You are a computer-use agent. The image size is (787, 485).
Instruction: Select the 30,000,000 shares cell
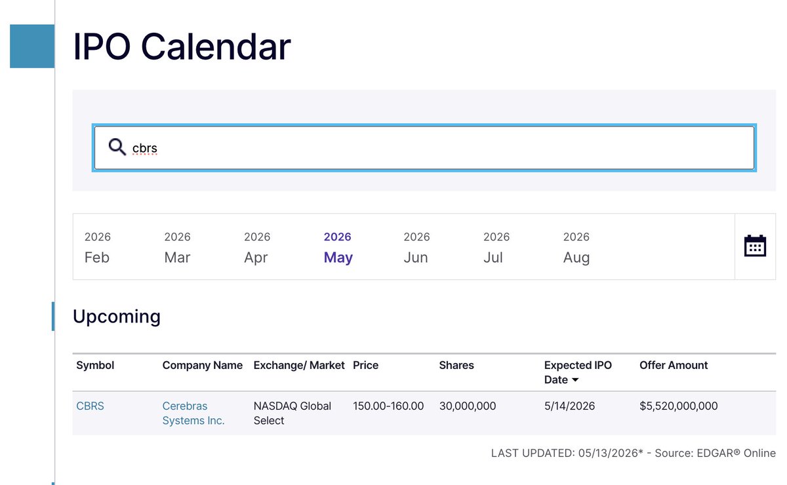pyautogui.click(x=468, y=406)
